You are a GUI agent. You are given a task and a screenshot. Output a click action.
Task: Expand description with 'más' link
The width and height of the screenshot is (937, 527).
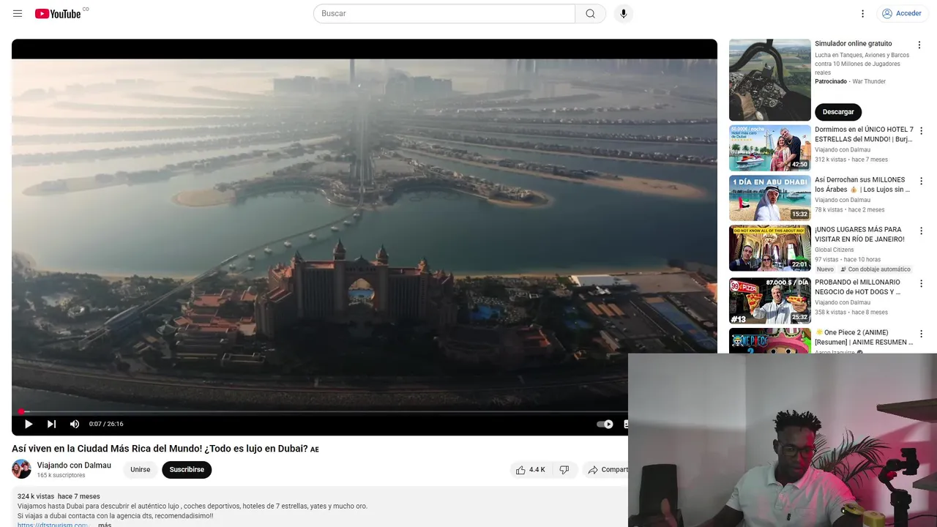[x=105, y=524]
